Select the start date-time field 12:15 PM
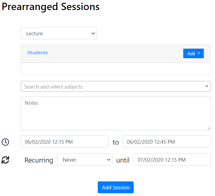Screen dimensions: 215x196 point(65,142)
